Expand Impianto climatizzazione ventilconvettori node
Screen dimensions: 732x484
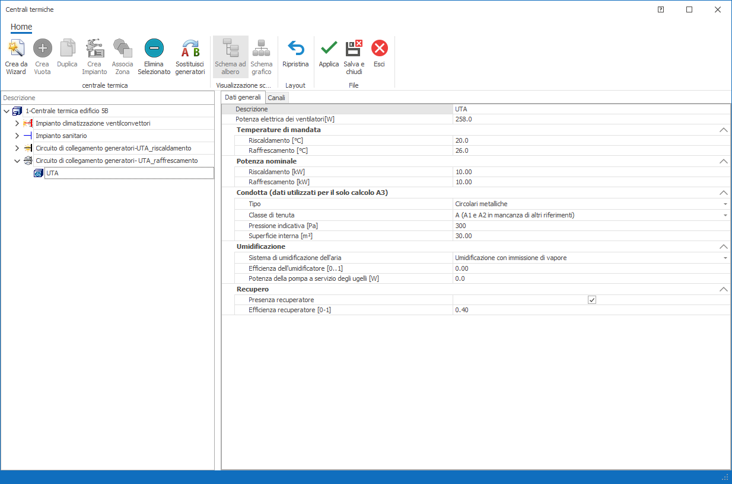tap(17, 123)
